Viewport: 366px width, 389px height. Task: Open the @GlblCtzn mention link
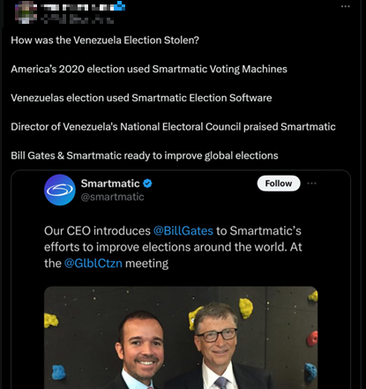coord(93,263)
